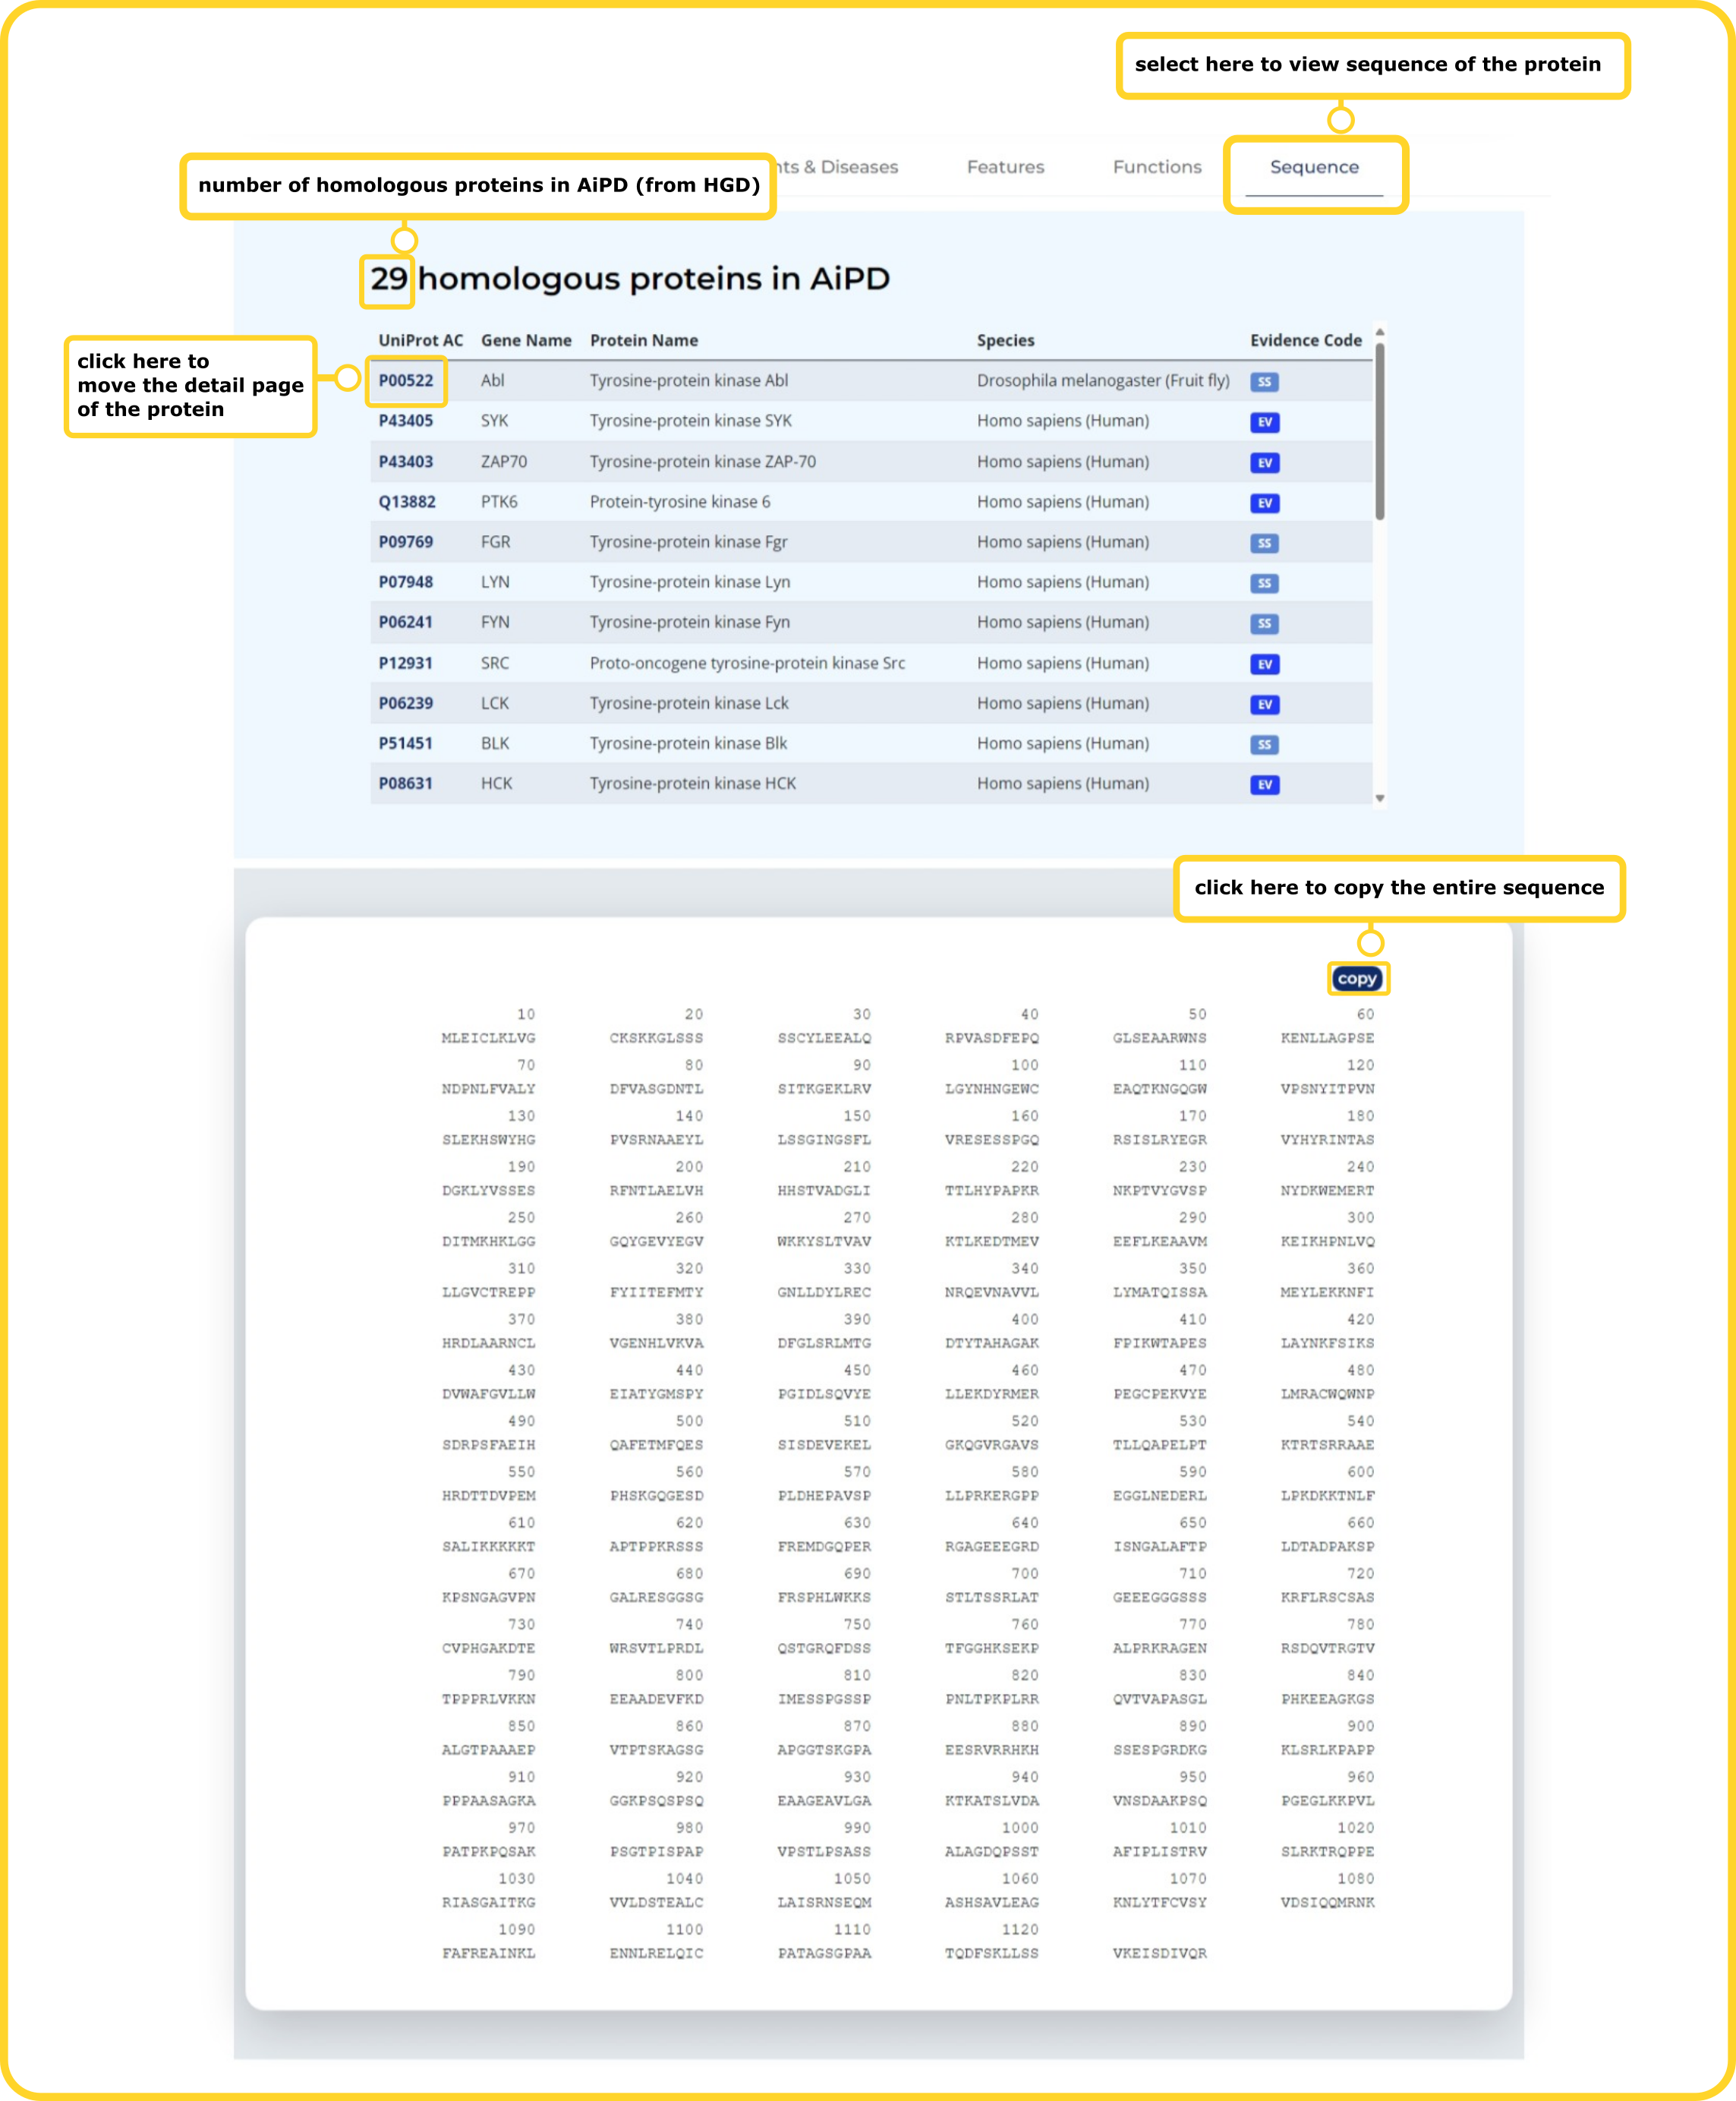This screenshot has width=1736, height=2101.
Task: Click SS evidence badge for FGR row
Action: [x=1265, y=543]
